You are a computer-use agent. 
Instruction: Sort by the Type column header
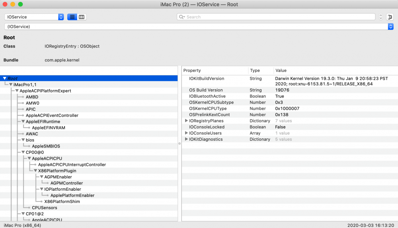[261, 71]
